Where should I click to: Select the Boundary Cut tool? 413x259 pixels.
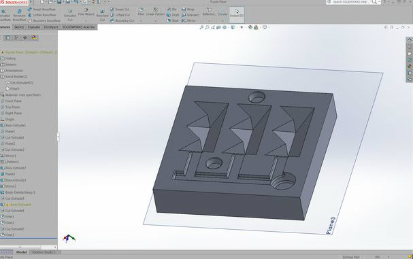pos(122,20)
